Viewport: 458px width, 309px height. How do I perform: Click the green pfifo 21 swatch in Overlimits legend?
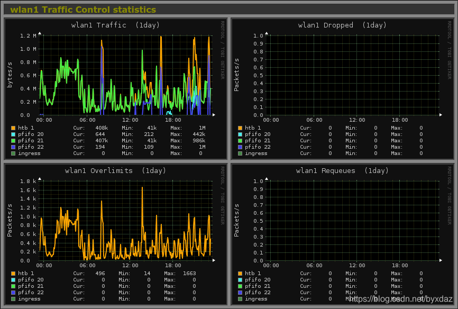[13, 286]
